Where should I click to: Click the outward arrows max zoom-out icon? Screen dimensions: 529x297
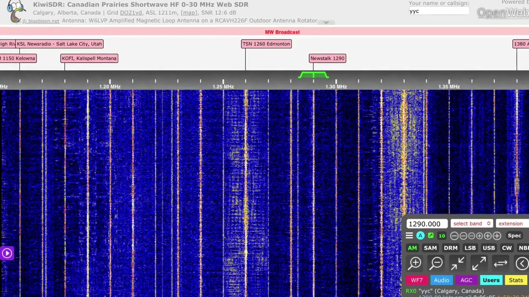(x=479, y=263)
